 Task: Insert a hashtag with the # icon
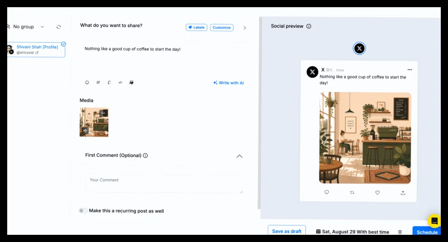point(98,82)
